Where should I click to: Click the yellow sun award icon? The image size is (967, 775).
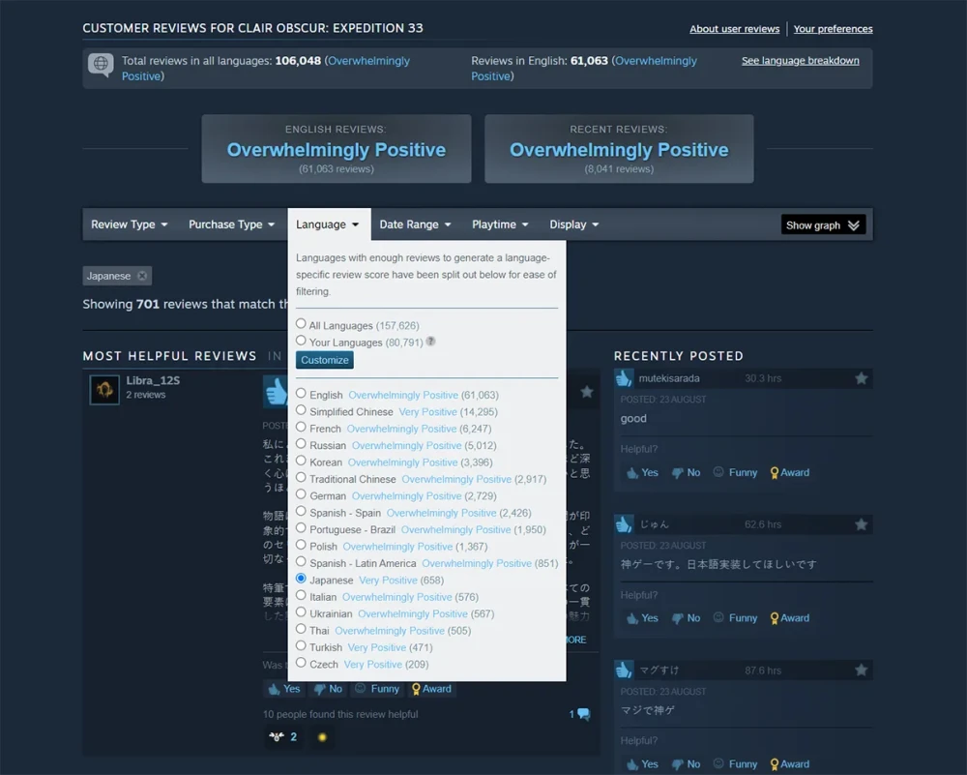pyautogui.click(x=322, y=736)
